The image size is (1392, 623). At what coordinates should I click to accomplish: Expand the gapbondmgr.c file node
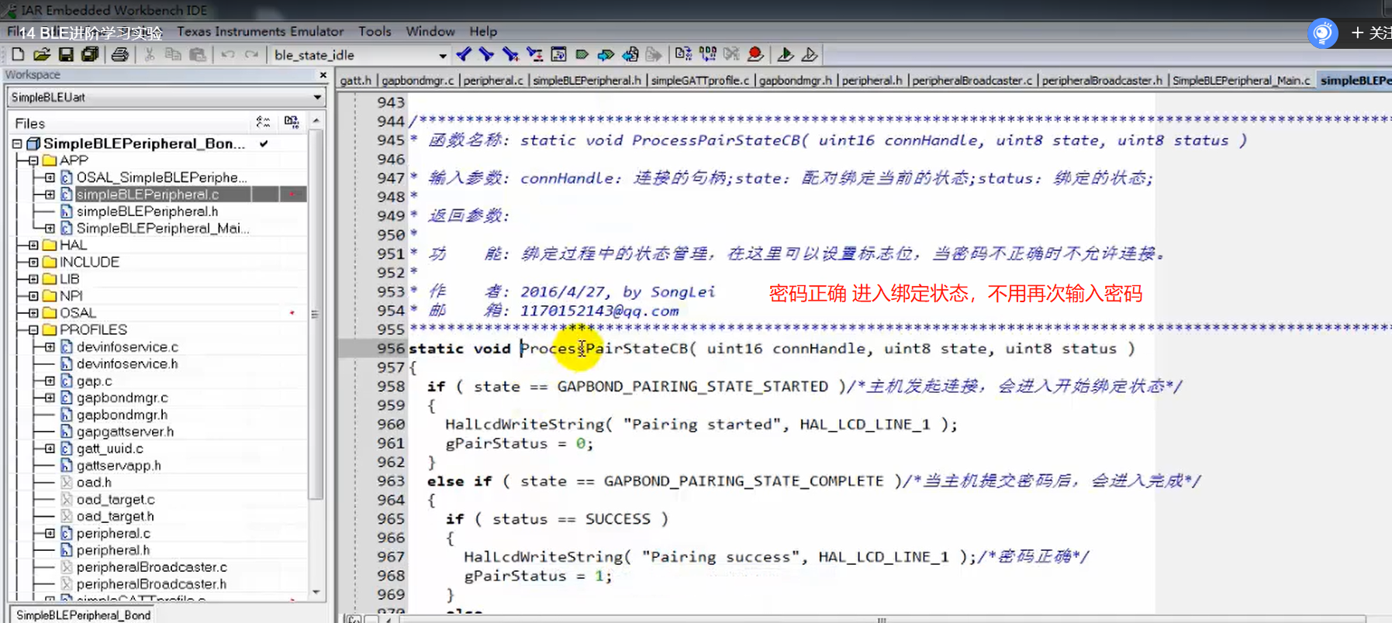[50, 398]
